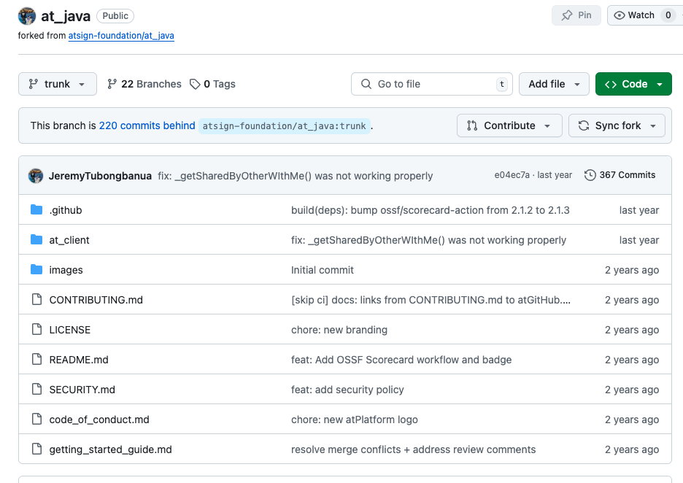Open the 'chore: new branding' commit

339,330
